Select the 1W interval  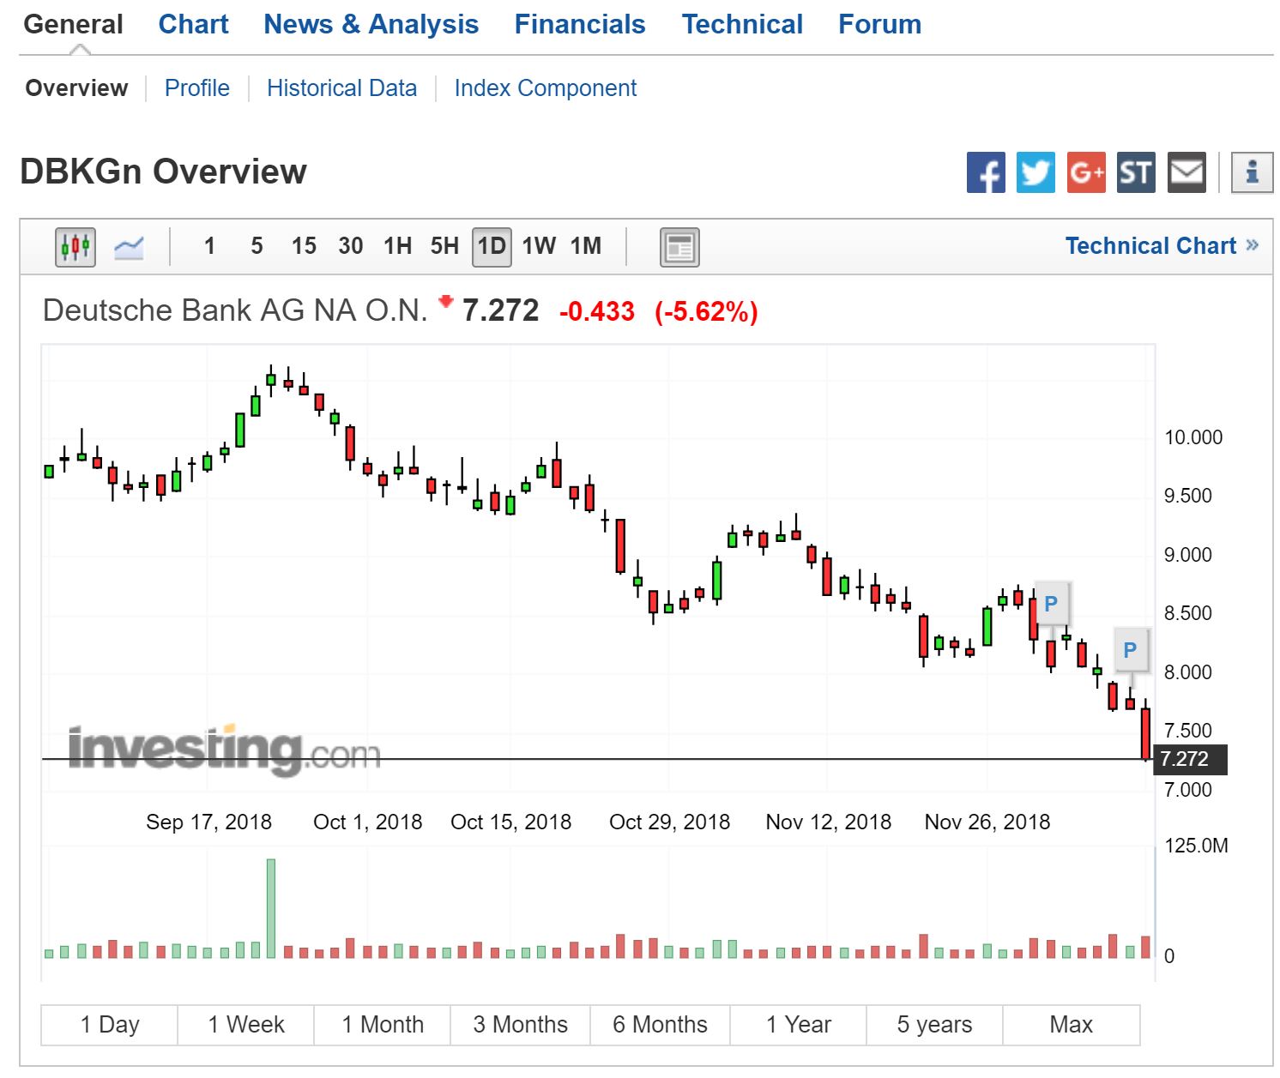coord(539,247)
